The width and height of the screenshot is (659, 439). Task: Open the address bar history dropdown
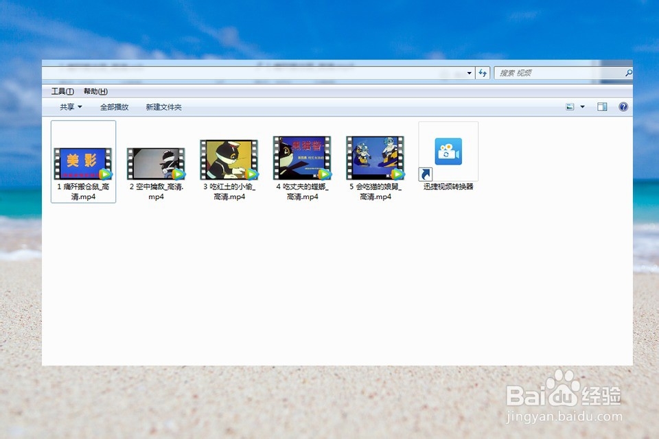pyautogui.click(x=470, y=73)
